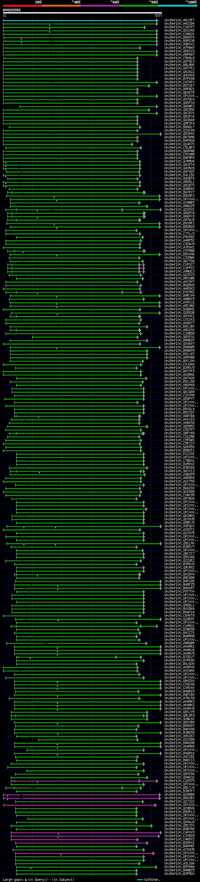Screen dimensions: 200x882
Task: Click the orange 40% identity legend segment
Action: (x=61, y=6)
